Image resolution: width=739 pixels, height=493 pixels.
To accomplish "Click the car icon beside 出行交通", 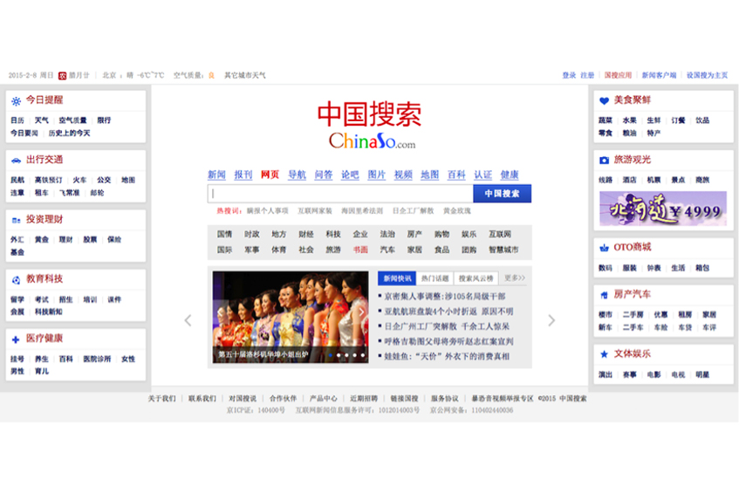I will click(16, 161).
